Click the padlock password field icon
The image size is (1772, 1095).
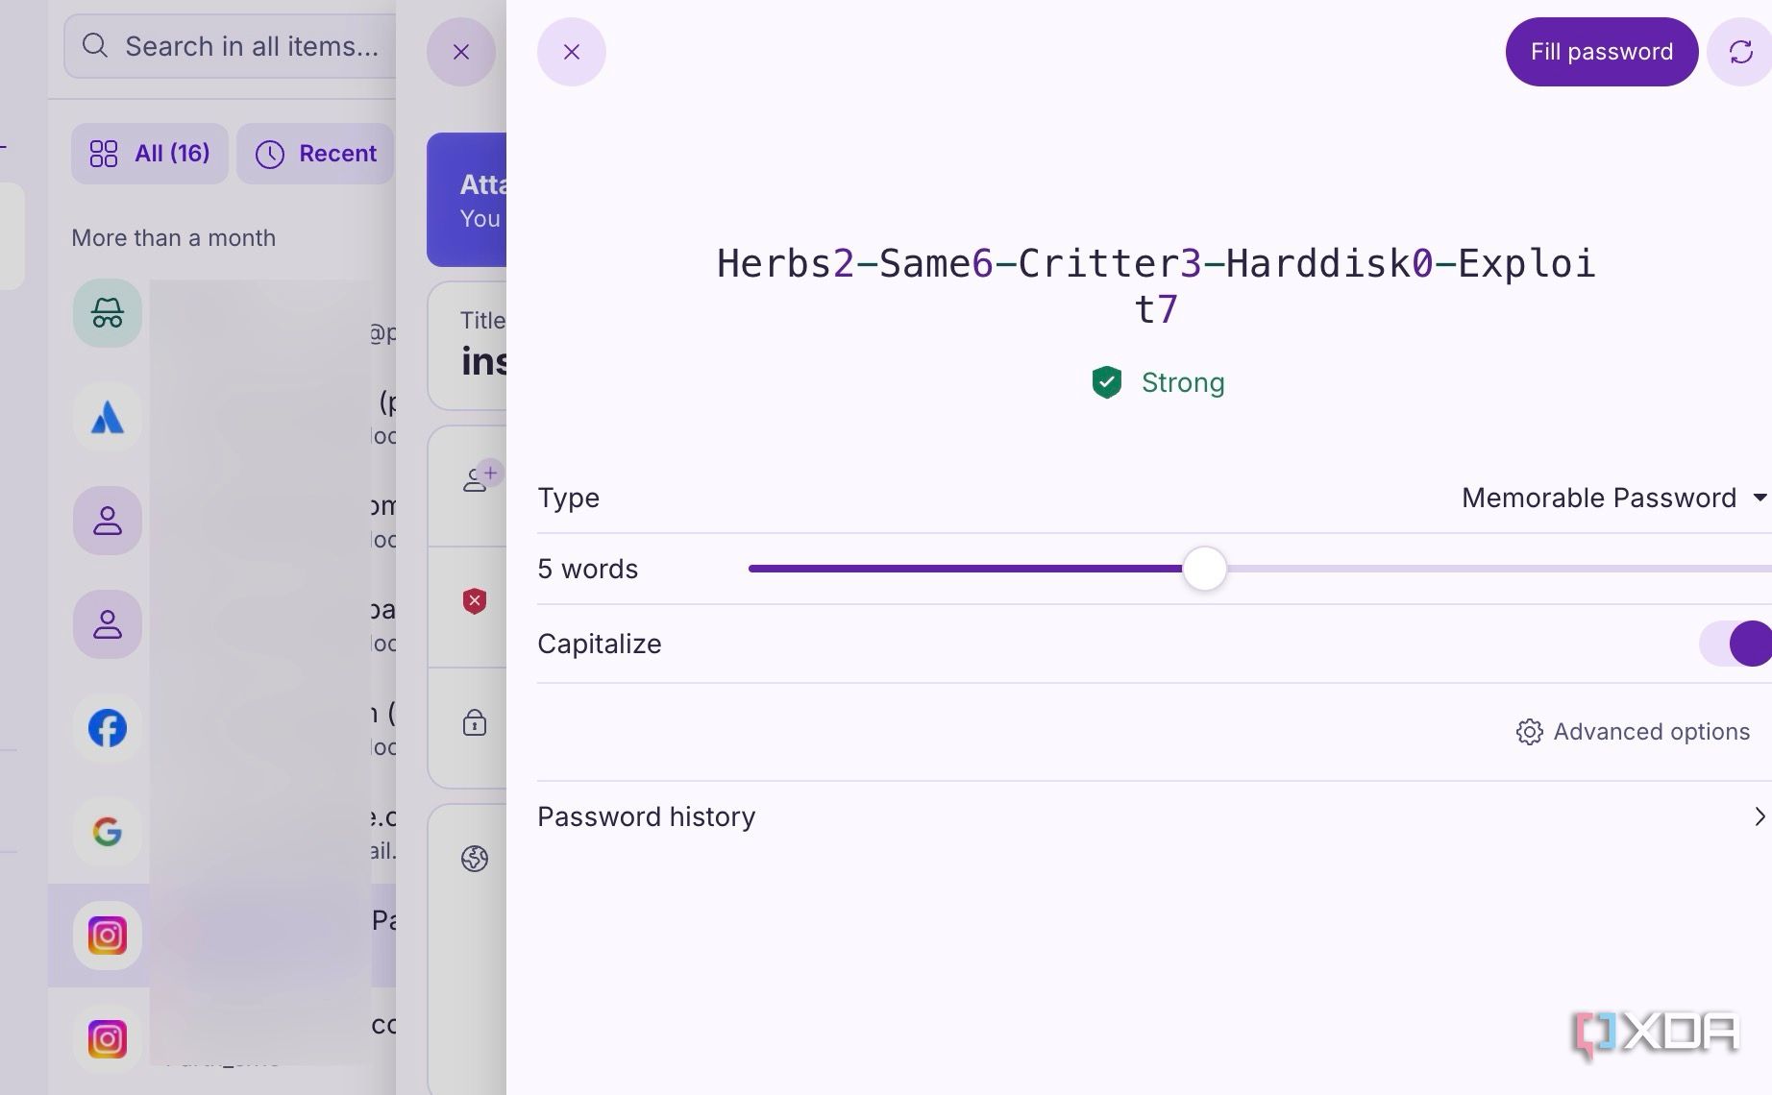pyautogui.click(x=475, y=722)
